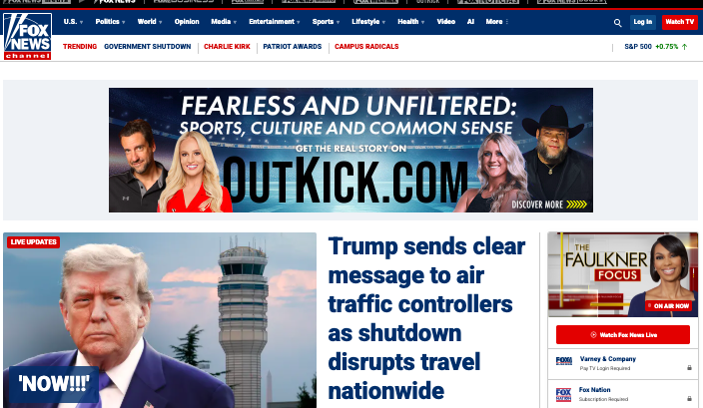Viewport: 703px width, 408px height.
Task: Click the S&P 500 green up arrow
Action: [x=684, y=47]
